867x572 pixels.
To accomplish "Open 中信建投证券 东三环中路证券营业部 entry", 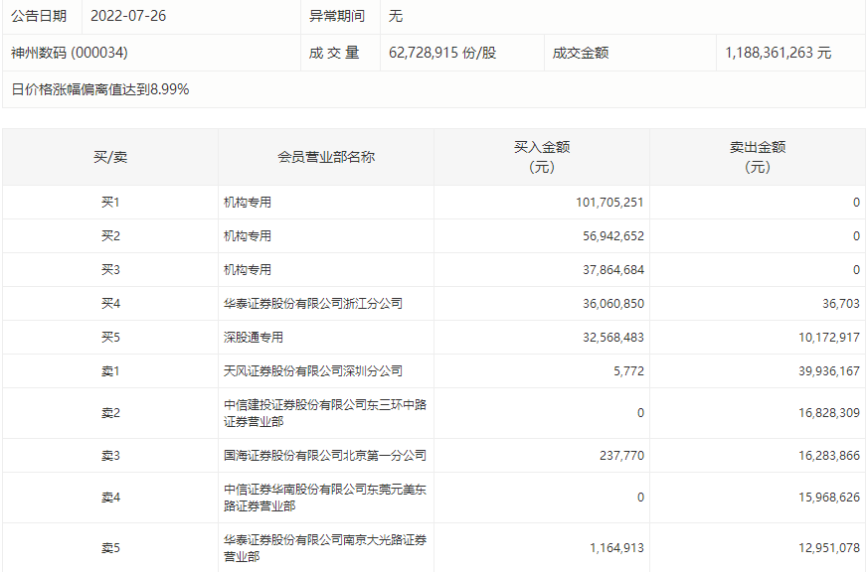I will pyautogui.click(x=325, y=413).
